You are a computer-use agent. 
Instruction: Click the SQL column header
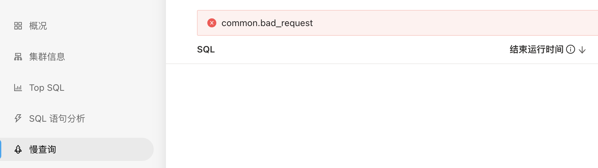click(x=206, y=50)
